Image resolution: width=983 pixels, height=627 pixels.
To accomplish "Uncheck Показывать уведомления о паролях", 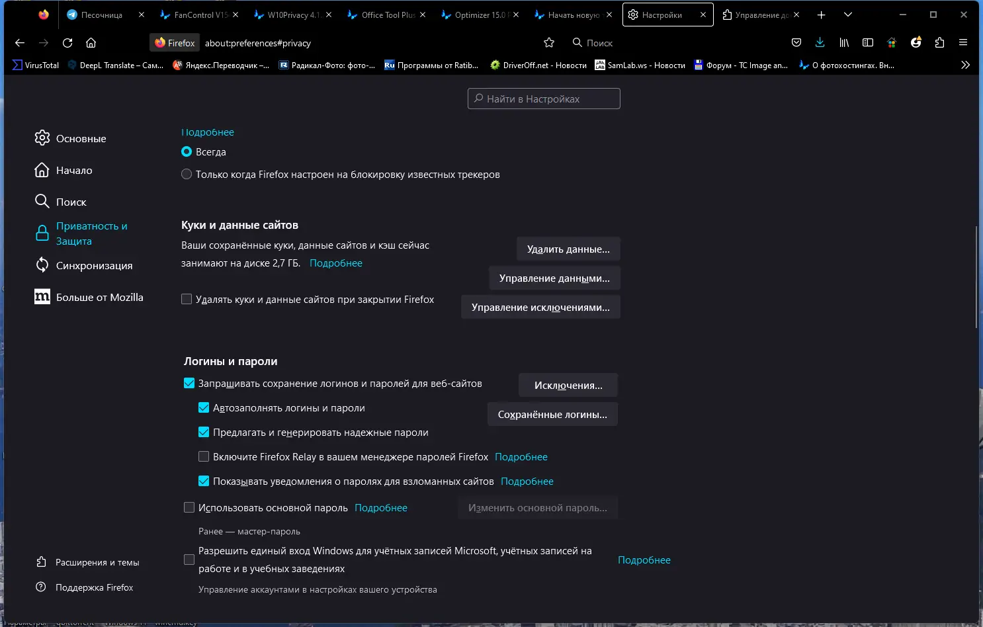I will pos(204,481).
